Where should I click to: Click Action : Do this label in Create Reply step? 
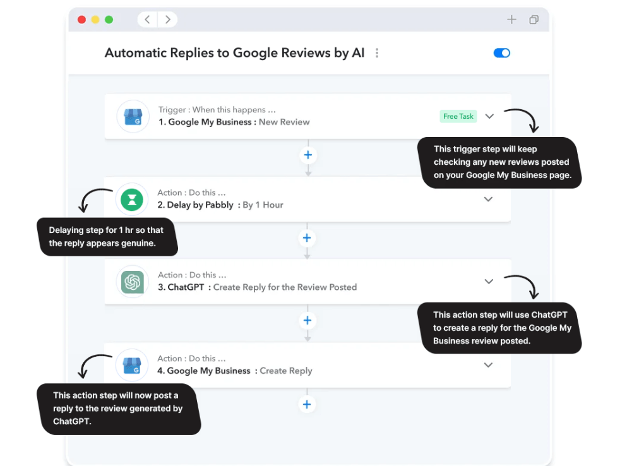[x=191, y=359]
